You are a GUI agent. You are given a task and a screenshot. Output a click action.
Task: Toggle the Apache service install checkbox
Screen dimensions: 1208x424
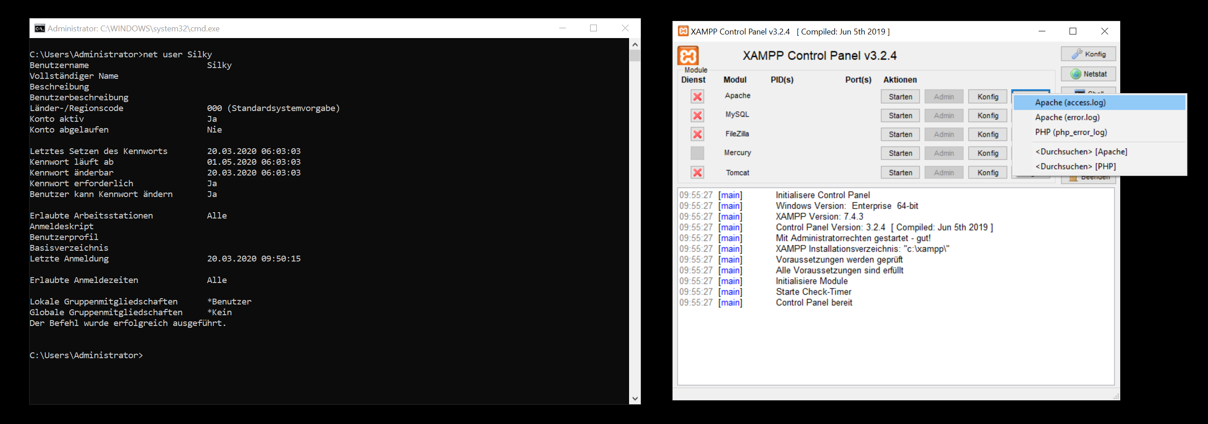pos(697,97)
